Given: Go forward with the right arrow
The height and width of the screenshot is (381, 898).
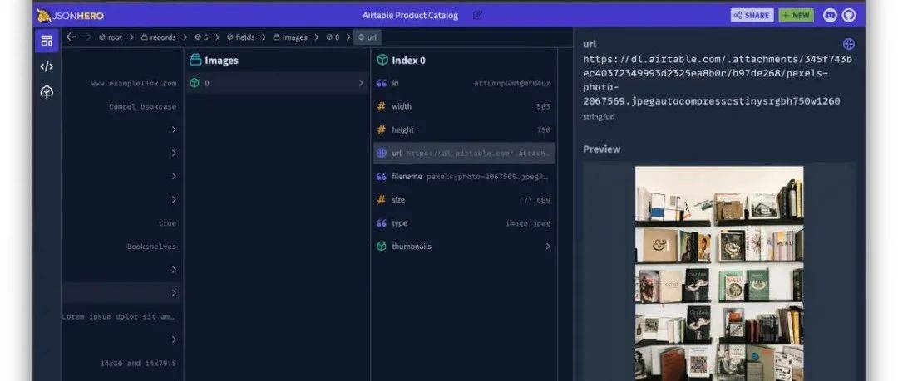Looking at the screenshot, I should (86, 37).
